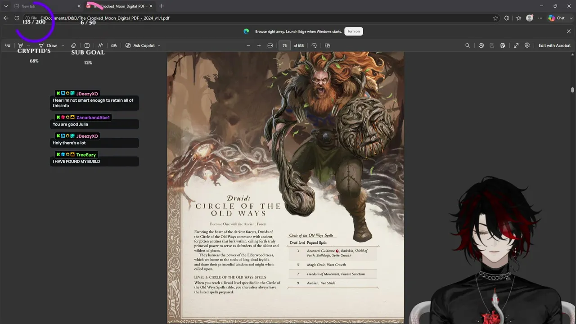Click Ask Copilot in the PDF toolbar
This screenshot has height=324, width=576.
coord(140,45)
